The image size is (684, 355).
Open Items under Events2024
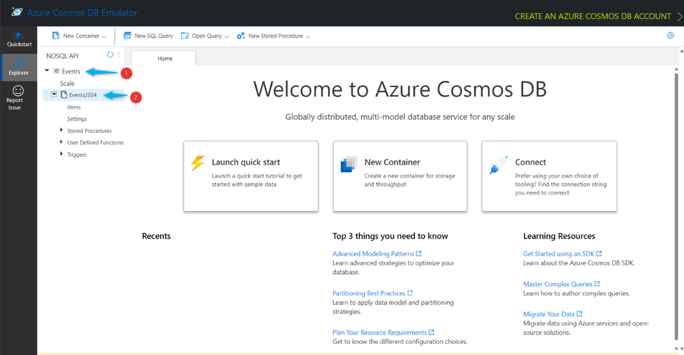tap(74, 107)
